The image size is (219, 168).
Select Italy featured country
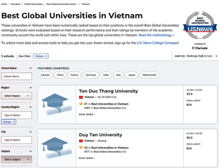[x=118, y=75]
